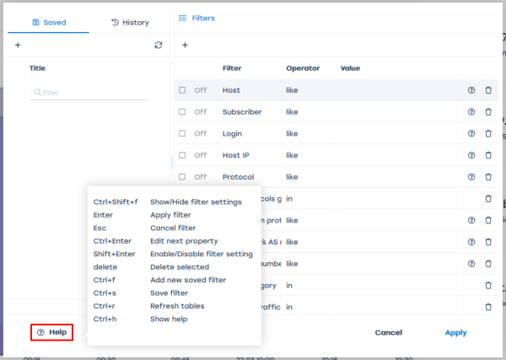Open help for Host IP filter

click(471, 155)
